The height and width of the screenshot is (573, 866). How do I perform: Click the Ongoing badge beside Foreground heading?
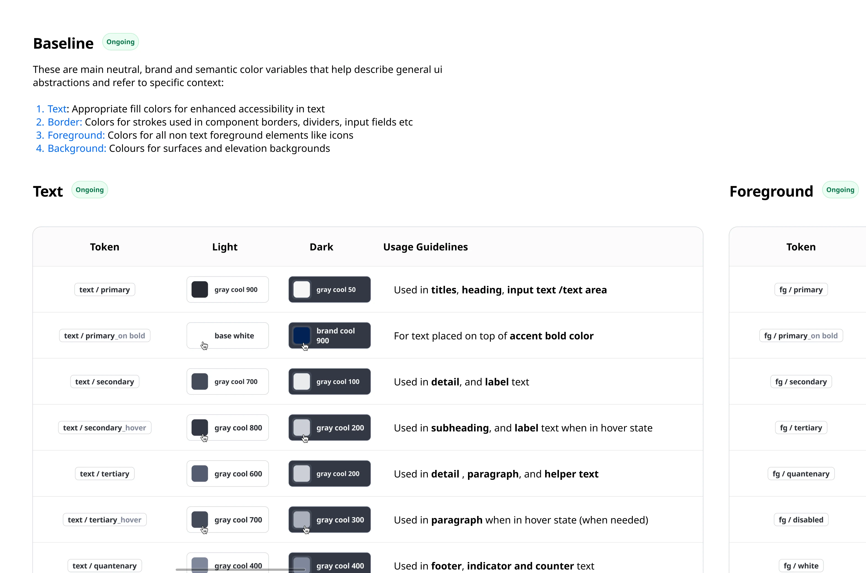(840, 190)
